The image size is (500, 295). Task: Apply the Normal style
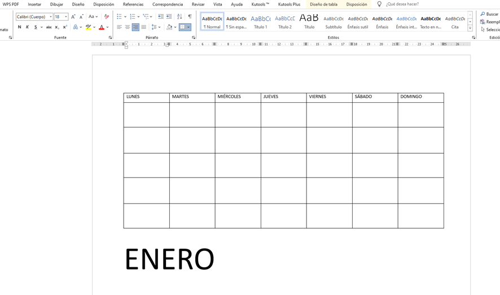(212, 21)
